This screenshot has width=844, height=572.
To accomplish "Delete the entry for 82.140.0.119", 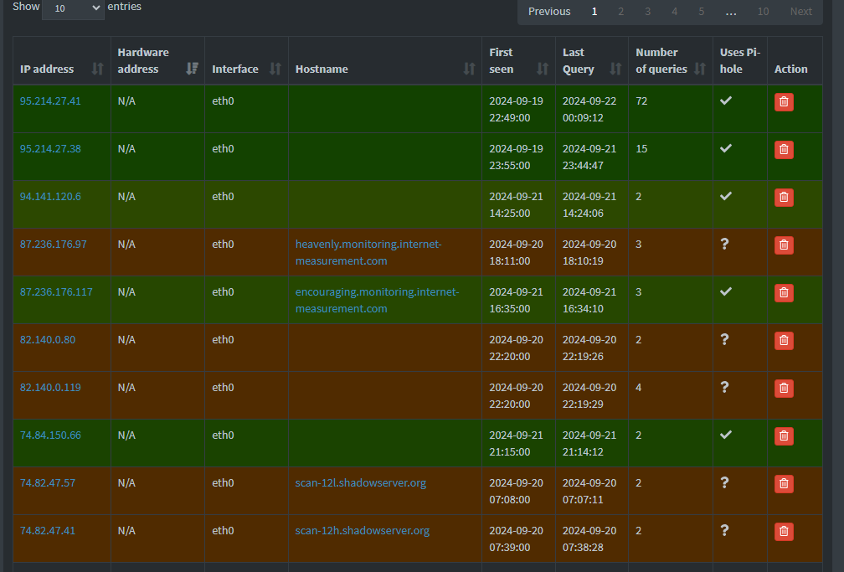I will 783,388.
